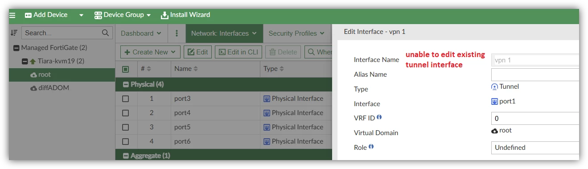Click the Edit in CLI button
588x169 pixels.
point(238,52)
